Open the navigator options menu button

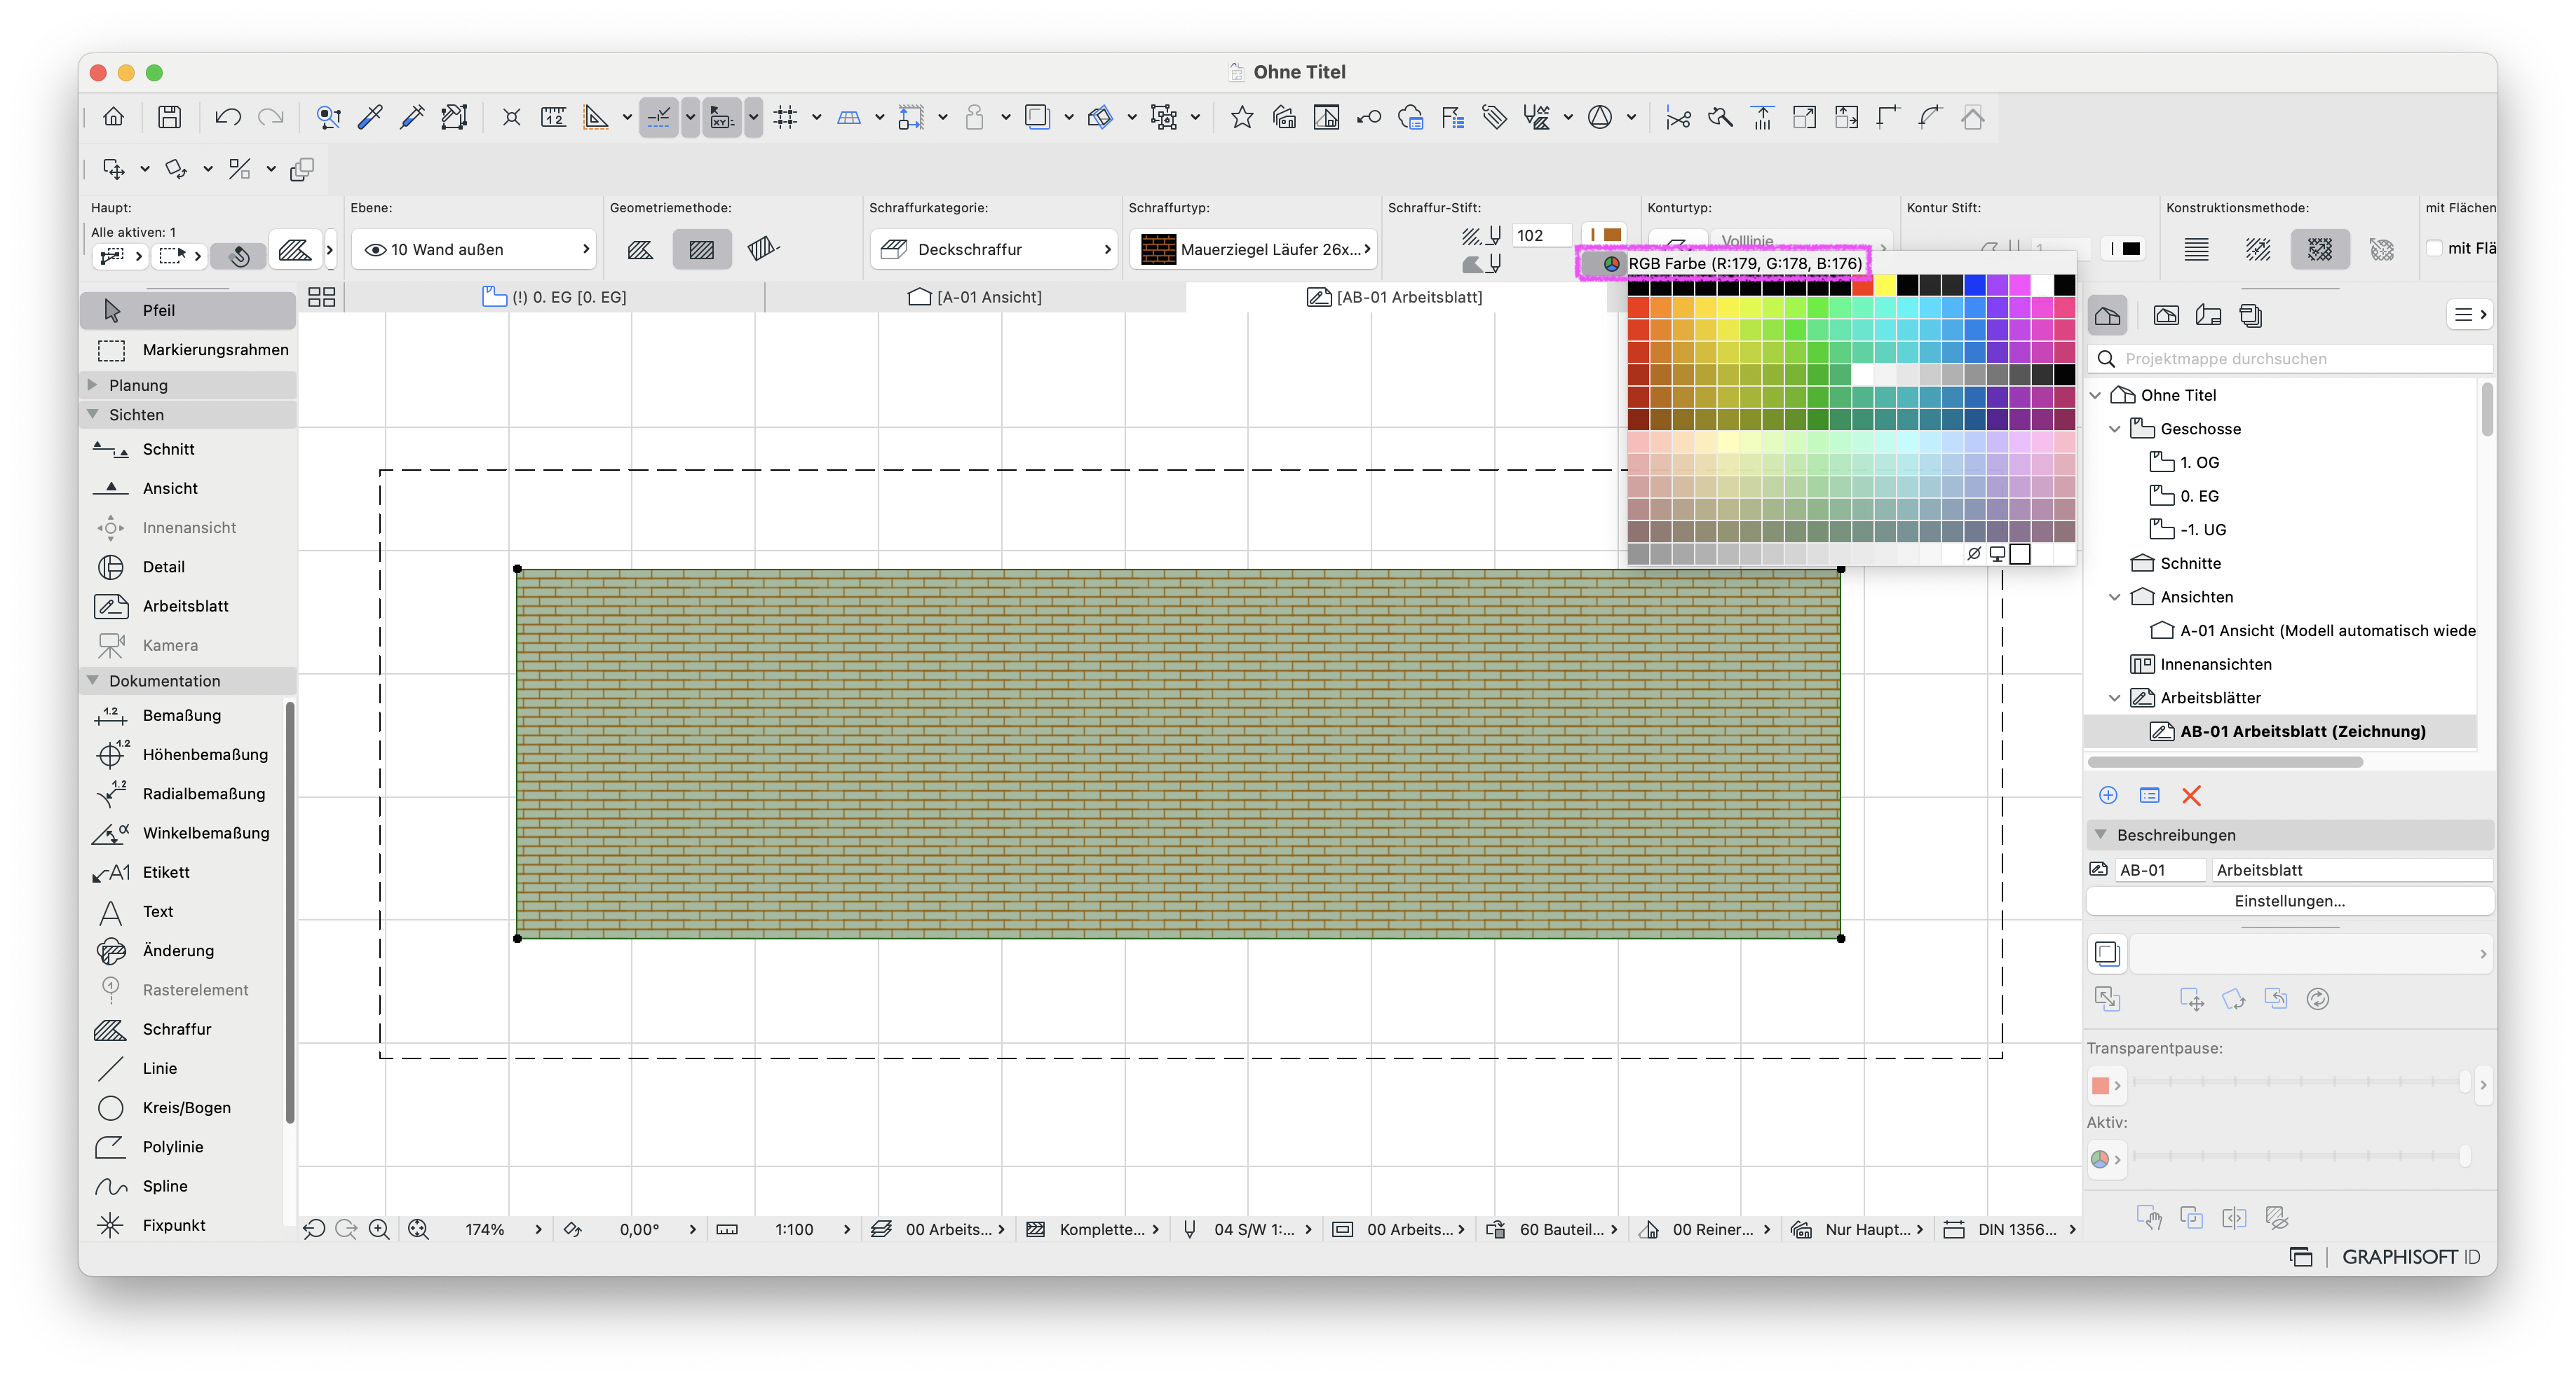click(x=2470, y=315)
